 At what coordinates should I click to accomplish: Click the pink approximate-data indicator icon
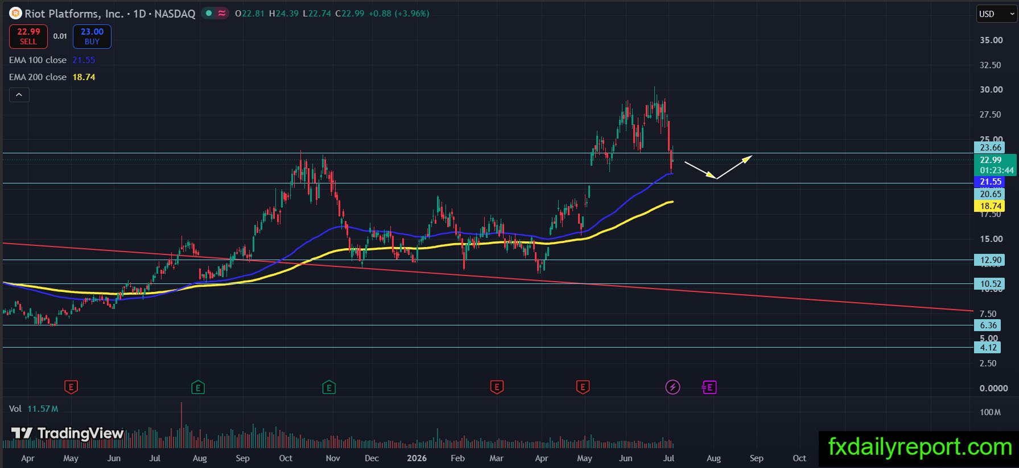point(222,13)
